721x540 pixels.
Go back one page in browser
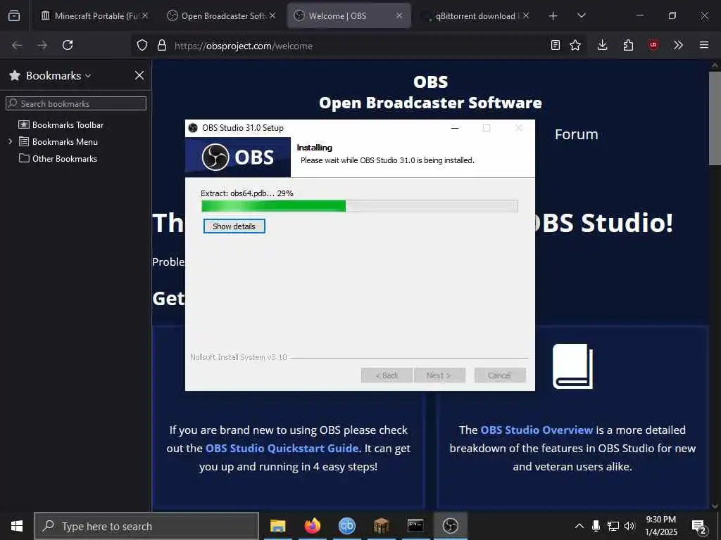point(17,45)
